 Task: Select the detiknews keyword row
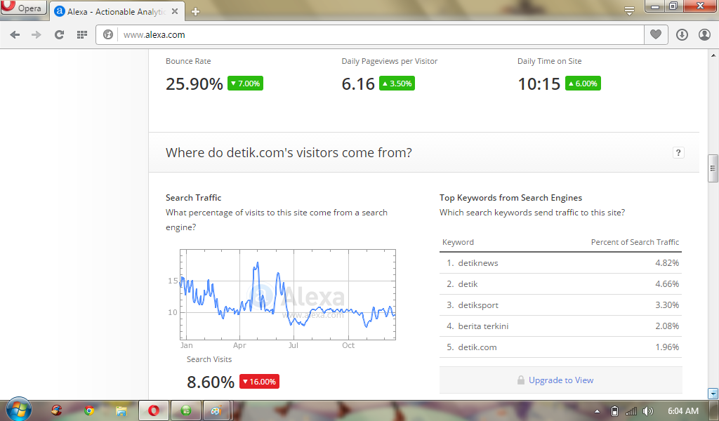pos(560,263)
